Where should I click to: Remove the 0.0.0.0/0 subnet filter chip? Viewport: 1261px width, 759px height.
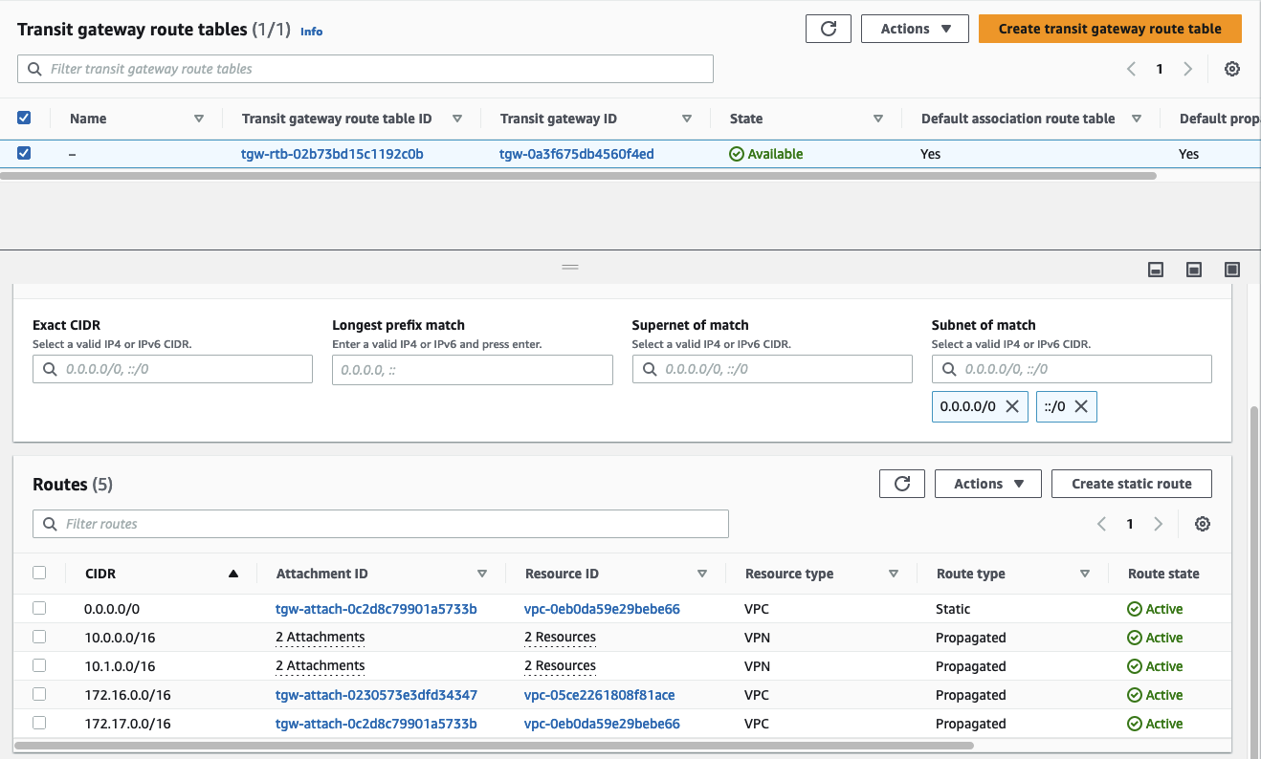(1013, 406)
